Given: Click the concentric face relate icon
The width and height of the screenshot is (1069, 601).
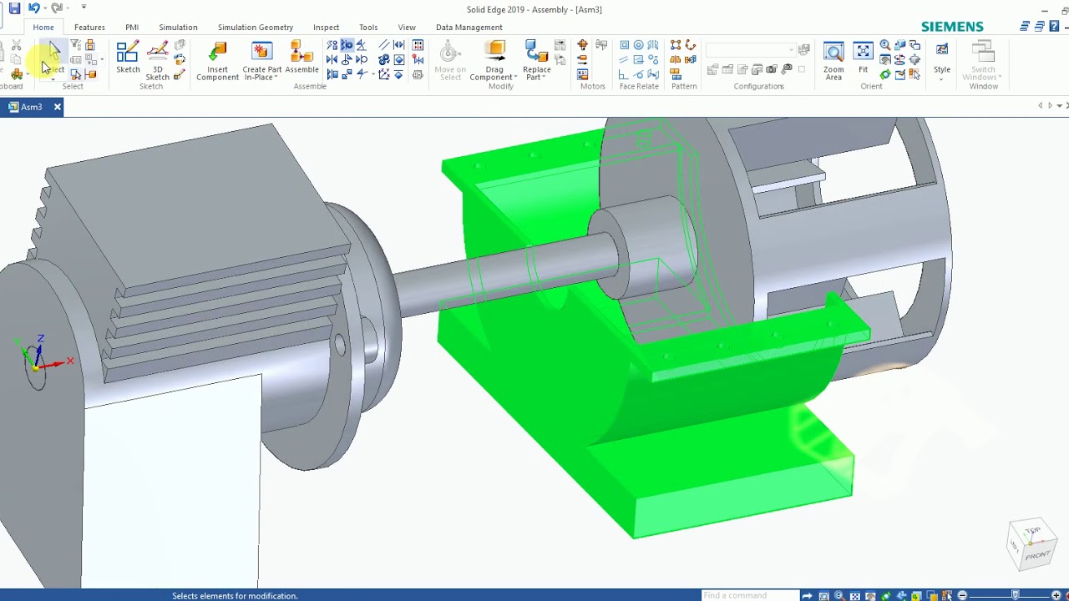Looking at the screenshot, I should pyautogui.click(x=638, y=45).
